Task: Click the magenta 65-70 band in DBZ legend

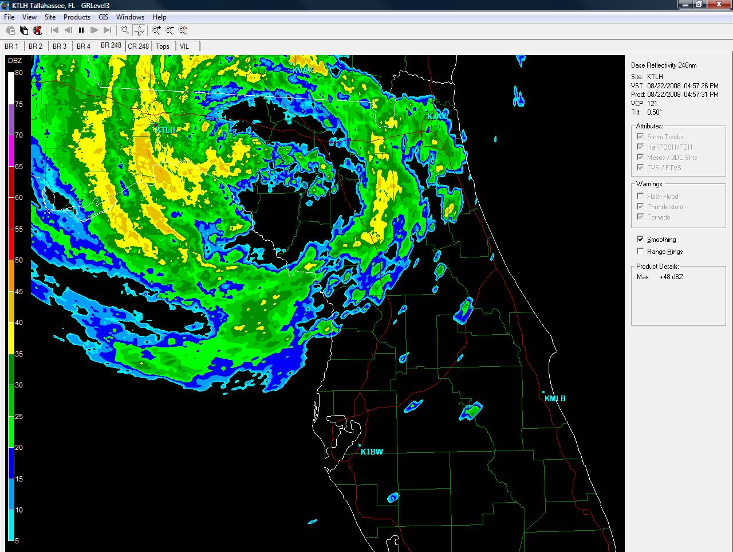Action: (11, 151)
